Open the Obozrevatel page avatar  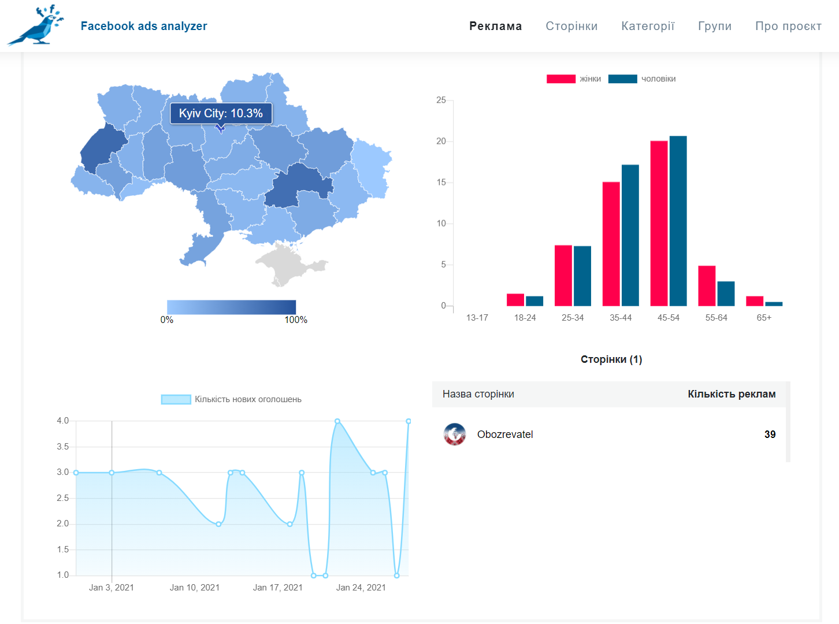455,434
